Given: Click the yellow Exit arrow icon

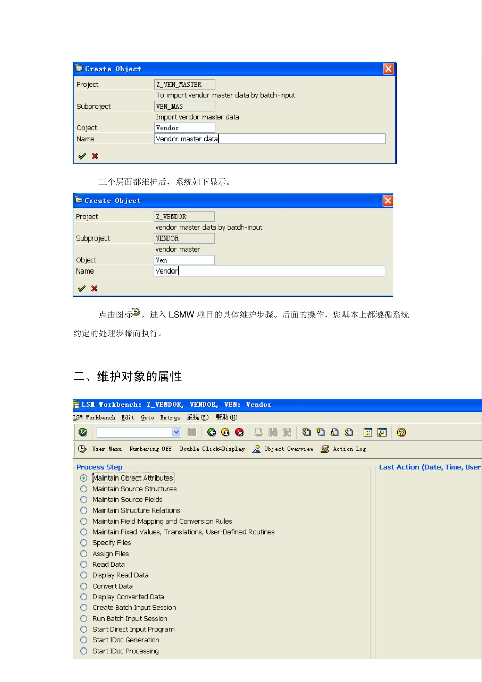Looking at the screenshot, I should click(225, 432).
